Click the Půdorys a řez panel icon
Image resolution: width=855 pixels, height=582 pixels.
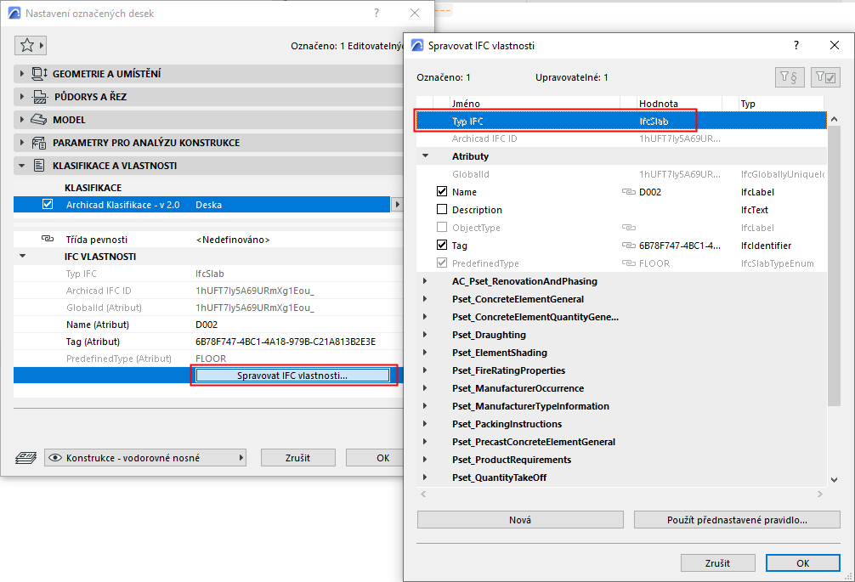pyautogui.click(x=40, y=97)
